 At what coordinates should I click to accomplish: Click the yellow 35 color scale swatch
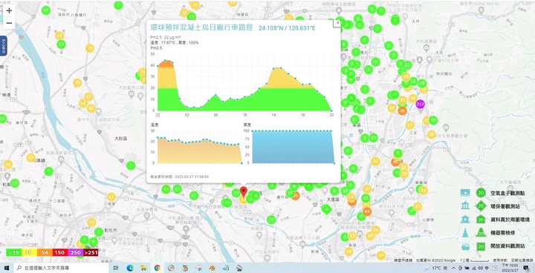(29, 252)
